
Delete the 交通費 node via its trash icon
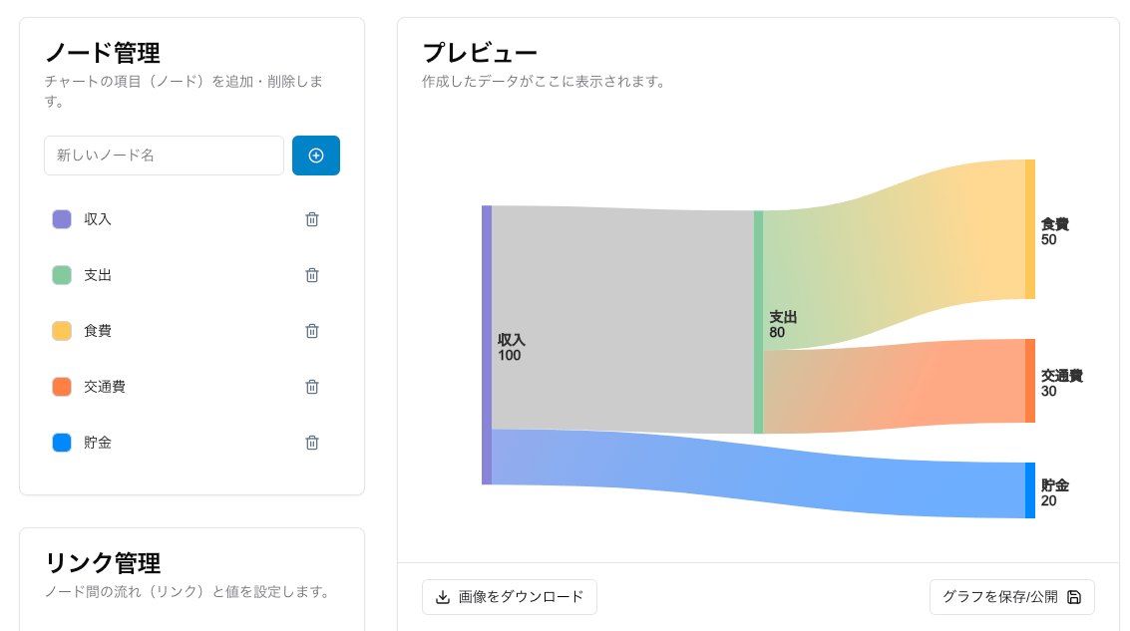(x=311, y=386)
